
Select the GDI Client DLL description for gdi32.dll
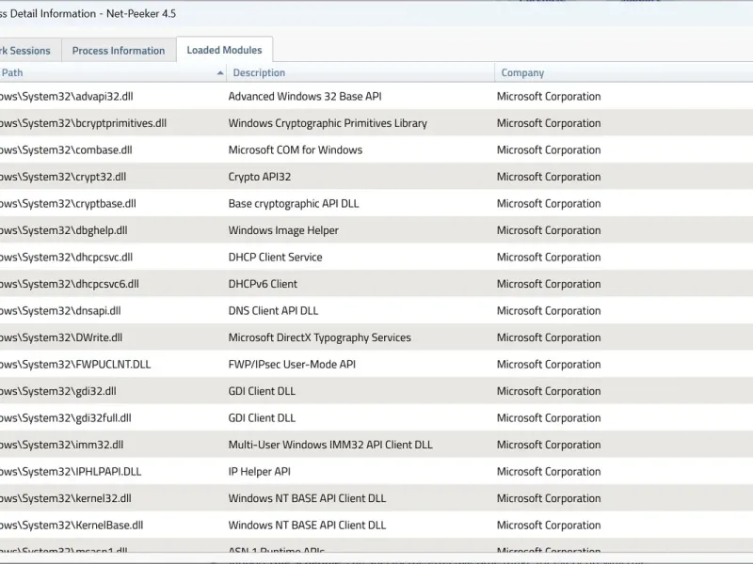(x=262, y=392)
